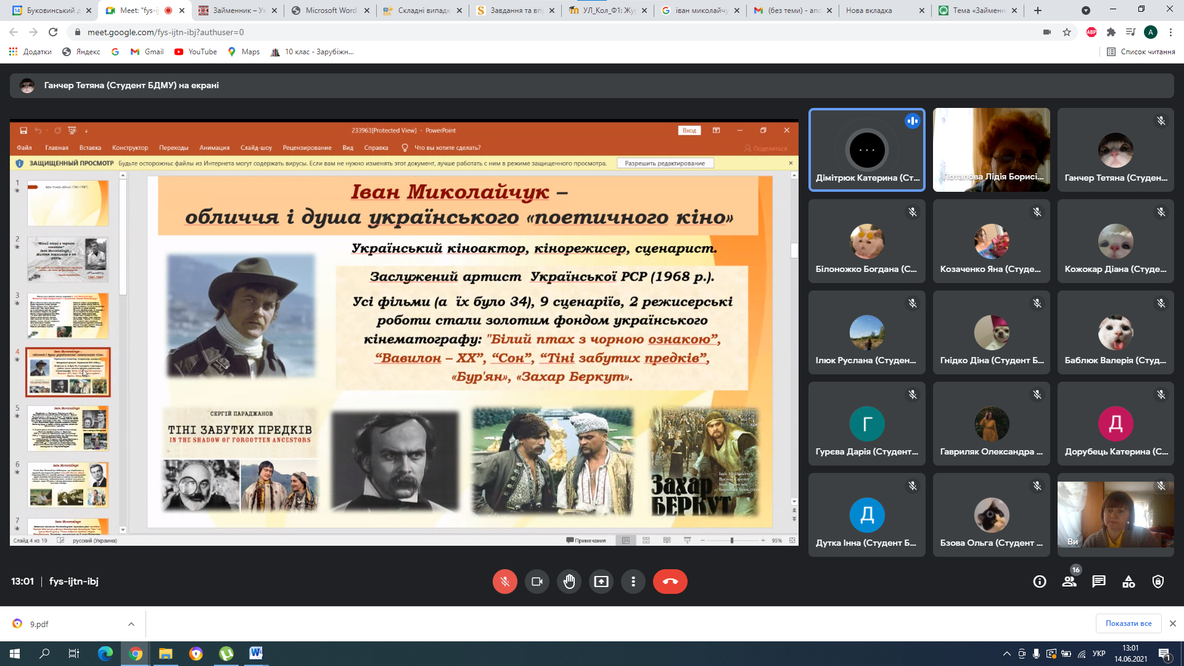Close the downloads bar
The image size is (1184, 666).
click(1173, 623)
